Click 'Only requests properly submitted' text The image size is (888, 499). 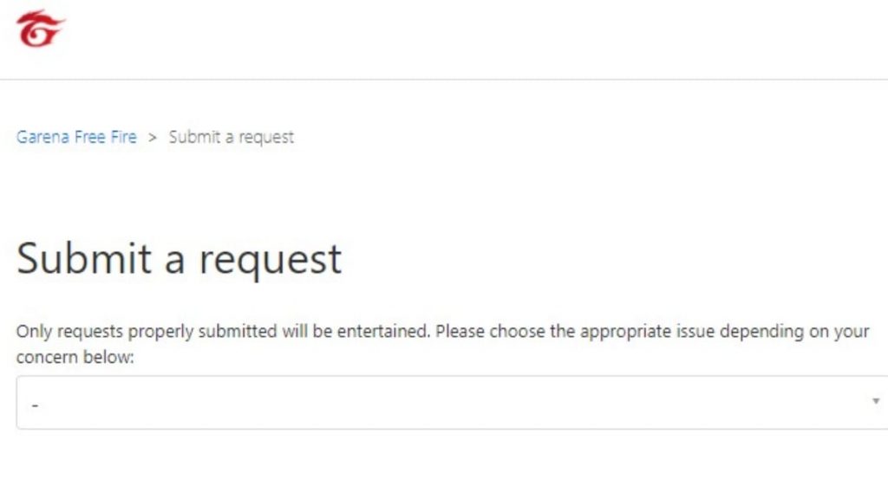(147, 332)
